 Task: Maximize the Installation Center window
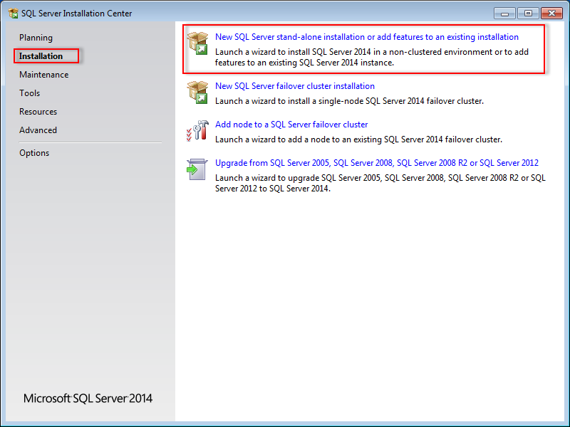[x=528, y=14]
